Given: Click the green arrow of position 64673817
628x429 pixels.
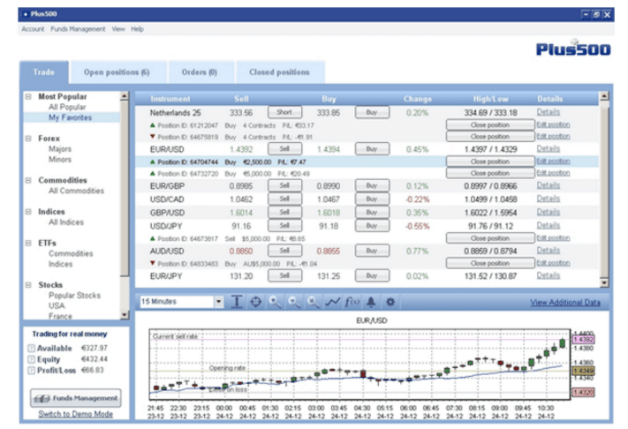Looking at the screenshot, I should (x=152, y=238).
